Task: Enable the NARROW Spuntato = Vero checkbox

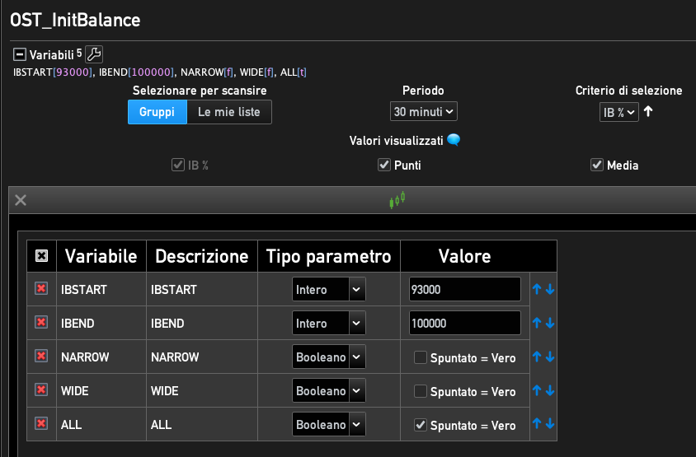Action: click(420, 357)
